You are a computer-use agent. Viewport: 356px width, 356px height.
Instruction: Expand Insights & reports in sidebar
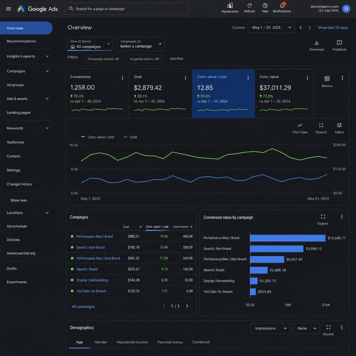[47, 56]
